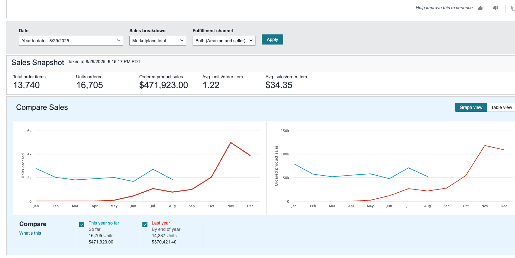Screen dimensions: 515x258
Task: Click the thumbs down feedback icon
Action: 495,8
